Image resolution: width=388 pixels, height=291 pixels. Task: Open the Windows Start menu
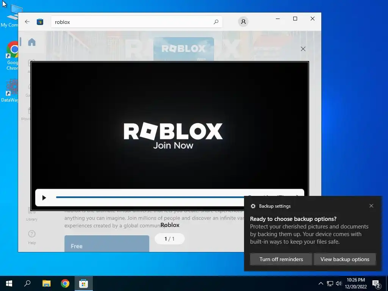pyautogui.click(x=9, y=283)
